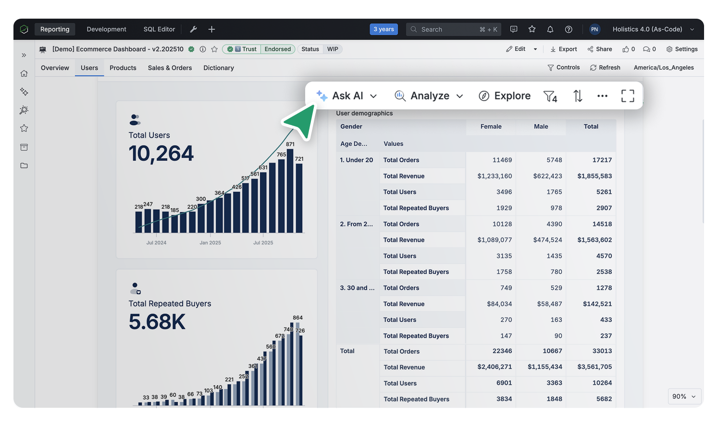This screenshot has width=718, height=426.
Task: Open the help question mark icon
Action: [x=569, y=29]
